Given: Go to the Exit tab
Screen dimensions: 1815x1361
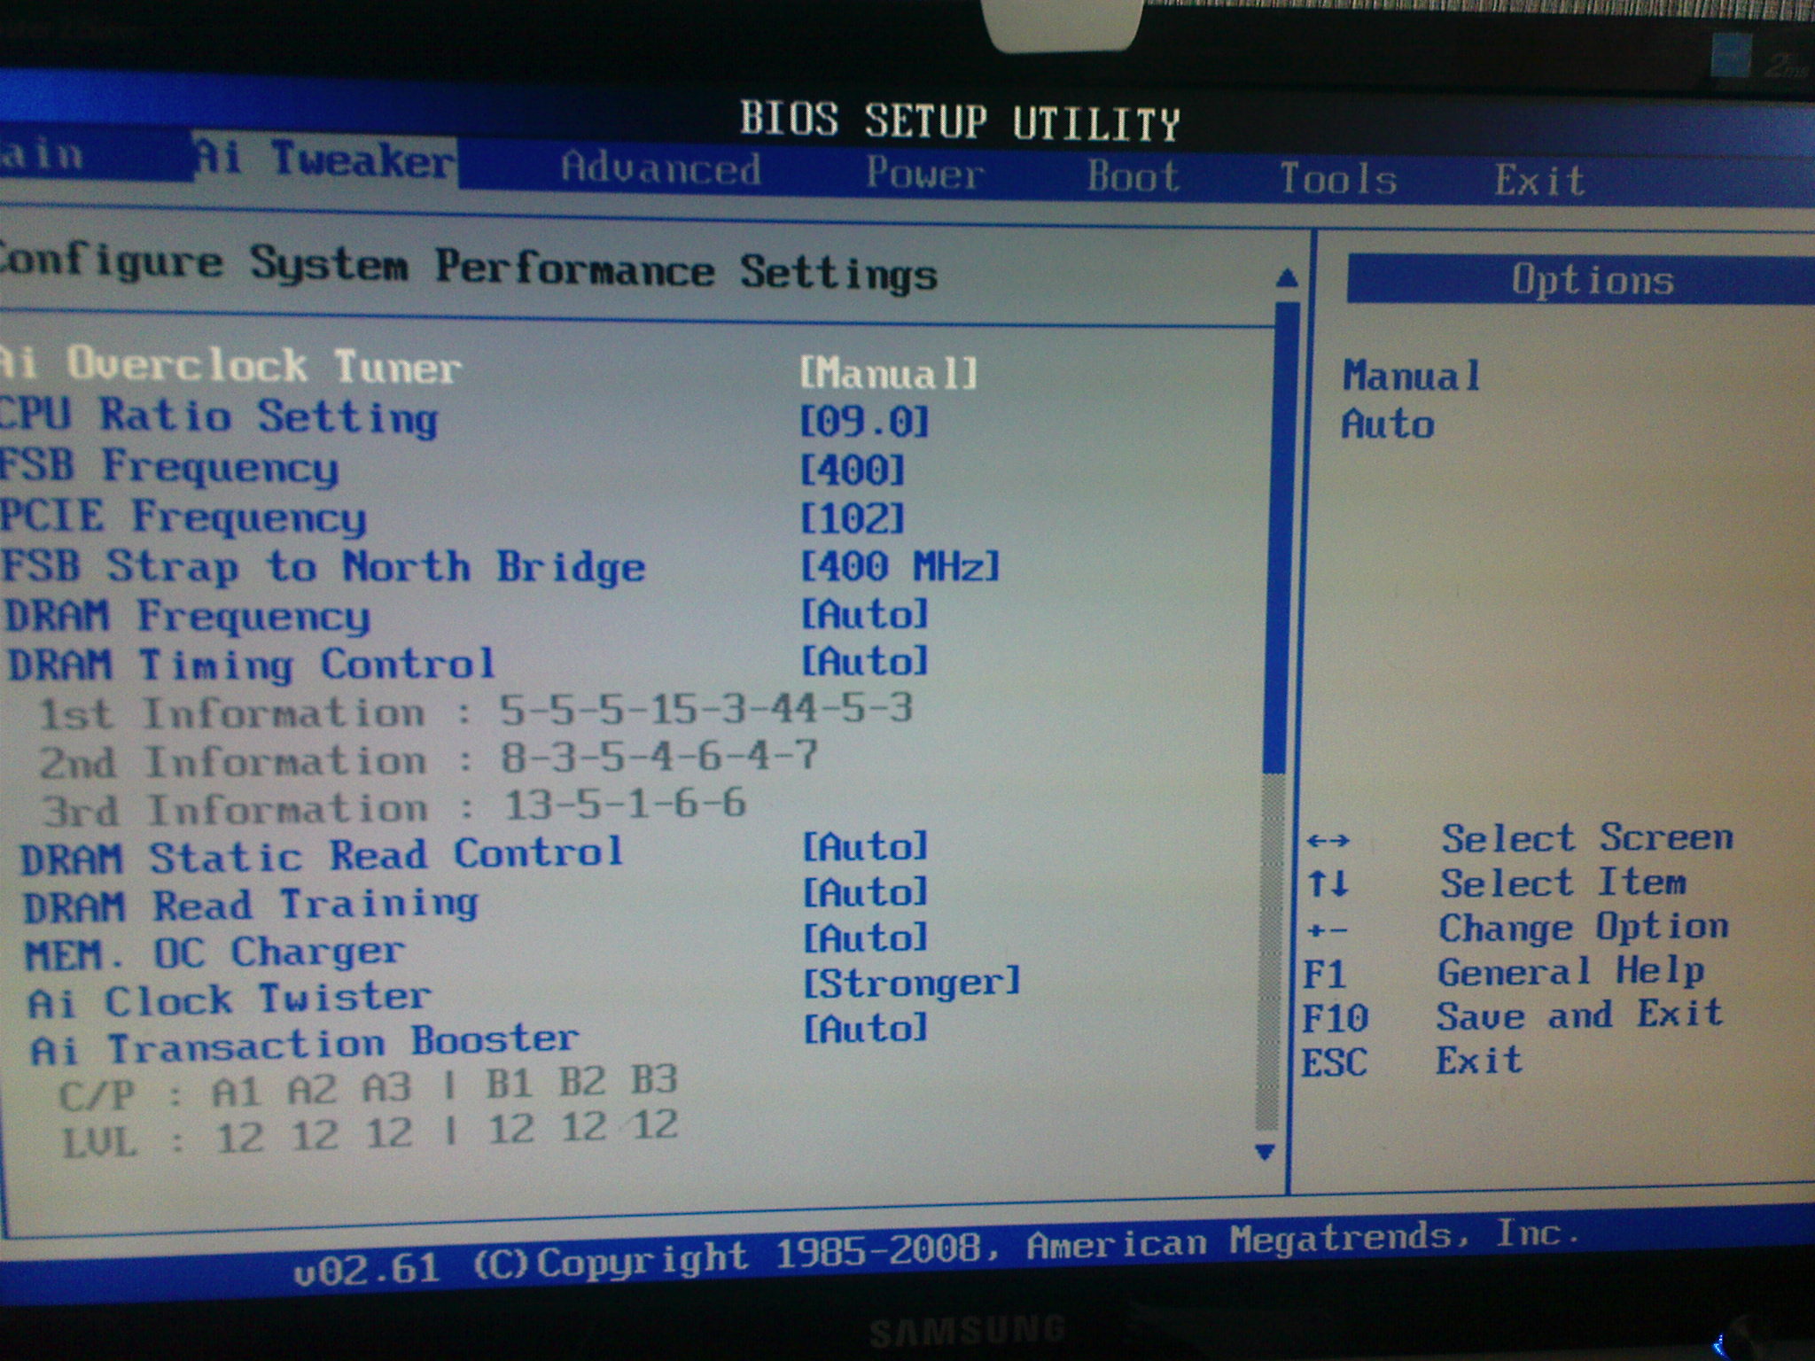Looking at the screenshot, I should [x=1539, y=181].
